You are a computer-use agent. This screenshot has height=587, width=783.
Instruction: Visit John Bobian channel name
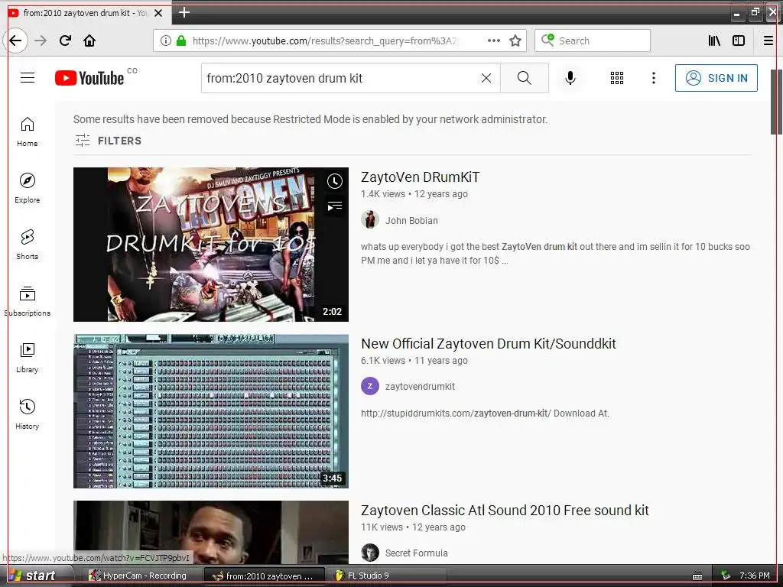point(411,221)
